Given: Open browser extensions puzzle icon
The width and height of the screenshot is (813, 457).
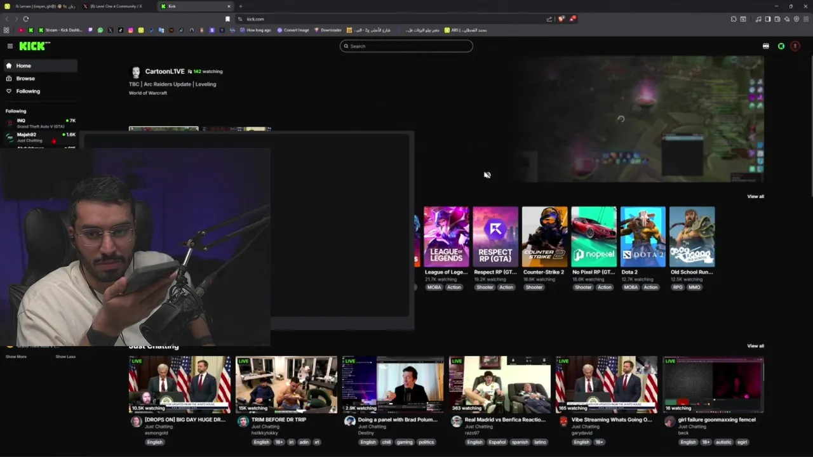Looking at the screenshot, I should click(x=734, y=19).
